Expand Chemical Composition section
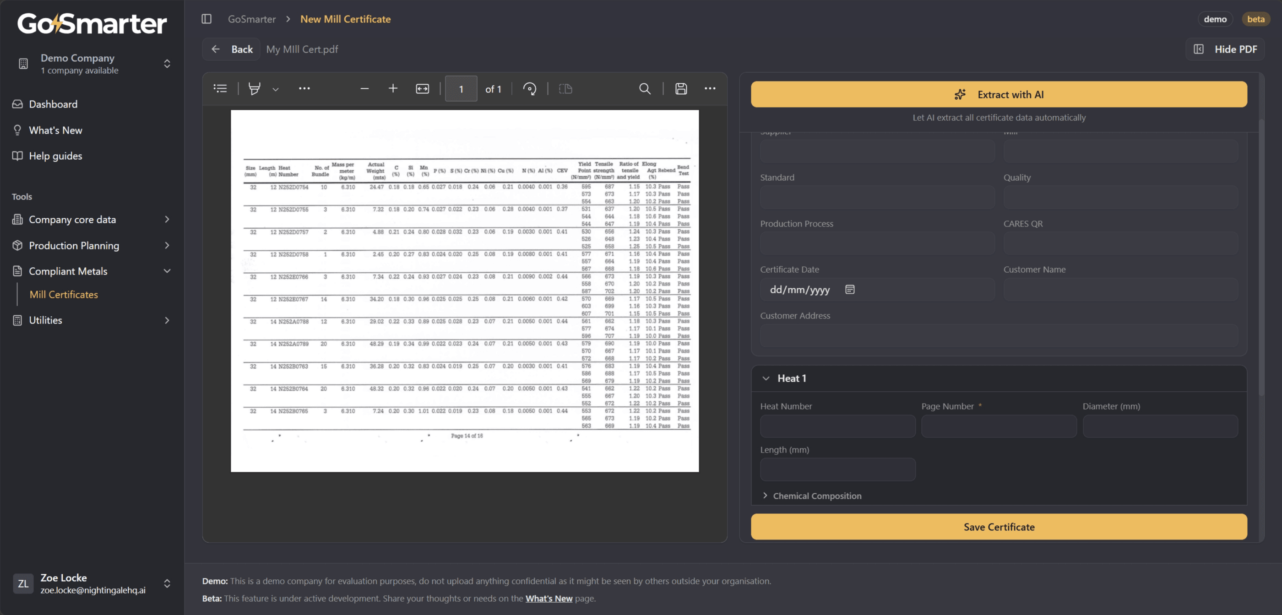The image size is (1282, 615). tap(812, 496)
